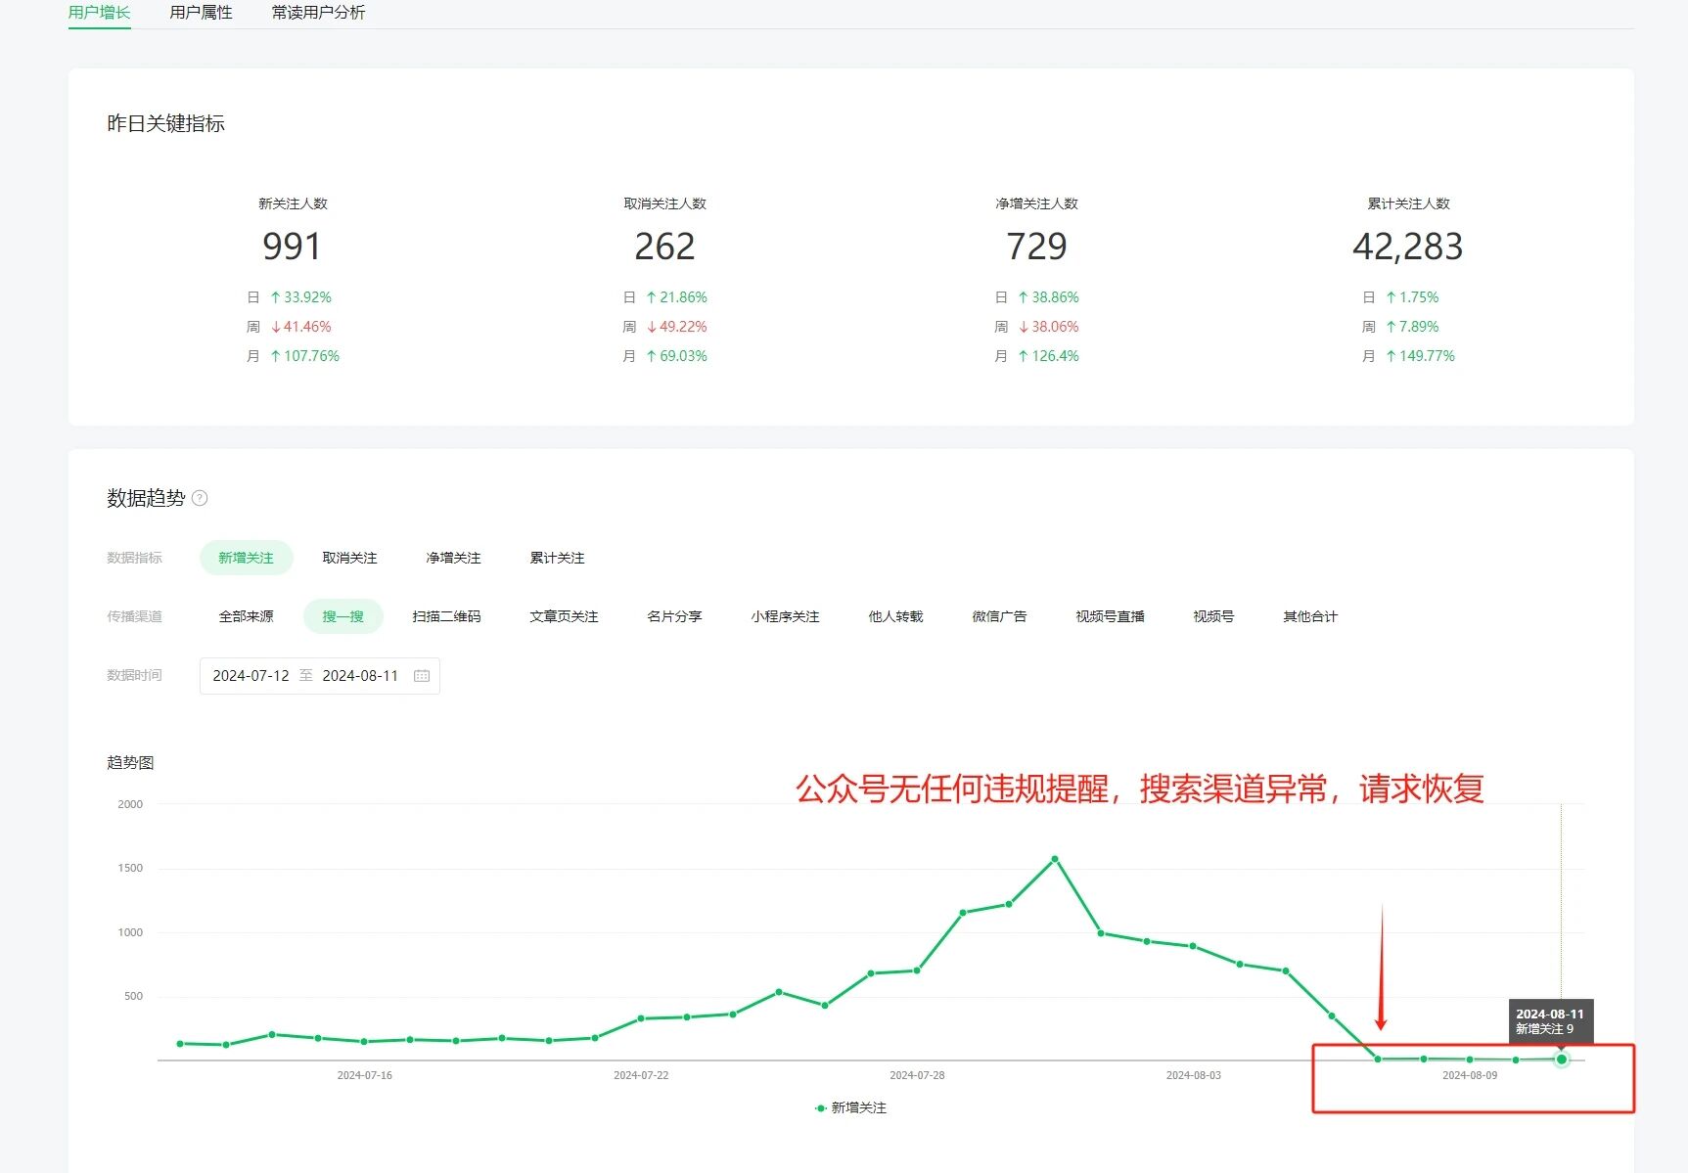Viewport: 1688px width, 1173px height.
Task: Click the 2024-07-22 x-axis label
Action: pyautogui.click(x=641, y=1075)
